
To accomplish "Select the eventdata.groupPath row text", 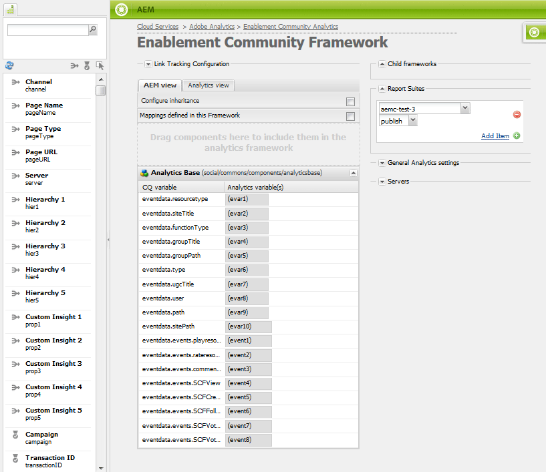I will 171,255.
